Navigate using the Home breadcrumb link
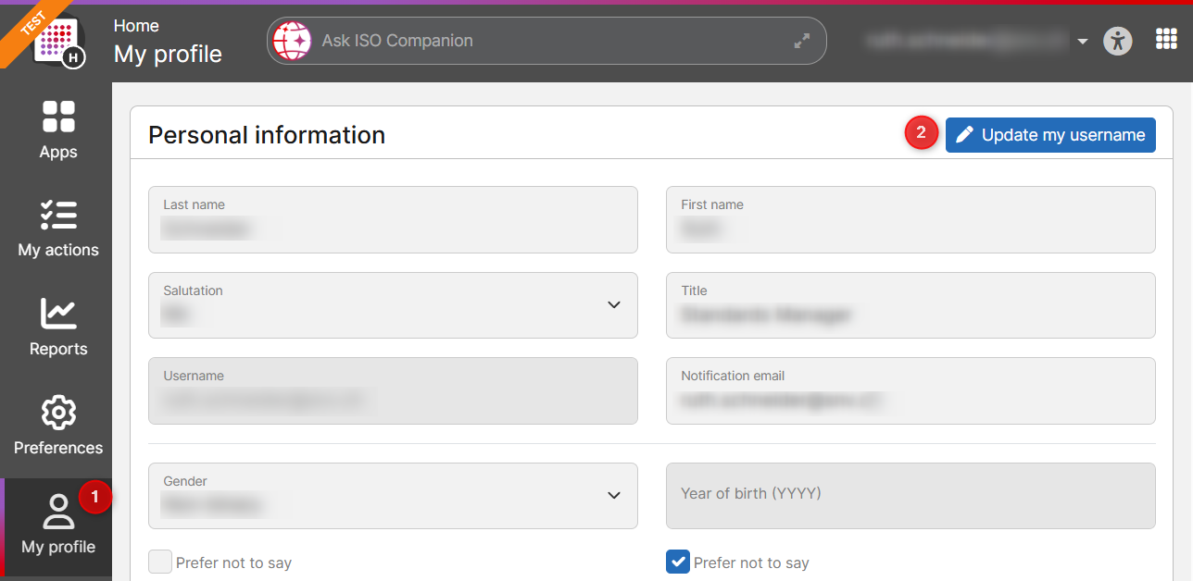 (x=136, y=25)
